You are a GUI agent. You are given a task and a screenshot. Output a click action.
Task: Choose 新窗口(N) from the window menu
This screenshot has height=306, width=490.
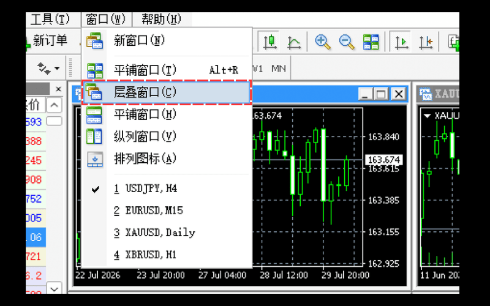167,40
